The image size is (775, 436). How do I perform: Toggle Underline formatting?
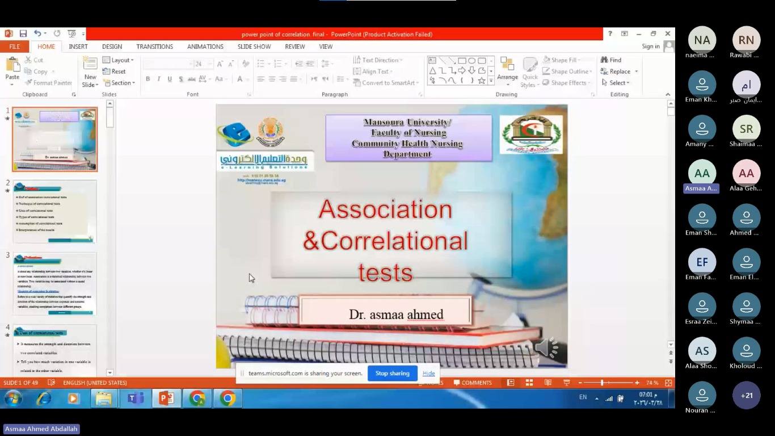170,79
